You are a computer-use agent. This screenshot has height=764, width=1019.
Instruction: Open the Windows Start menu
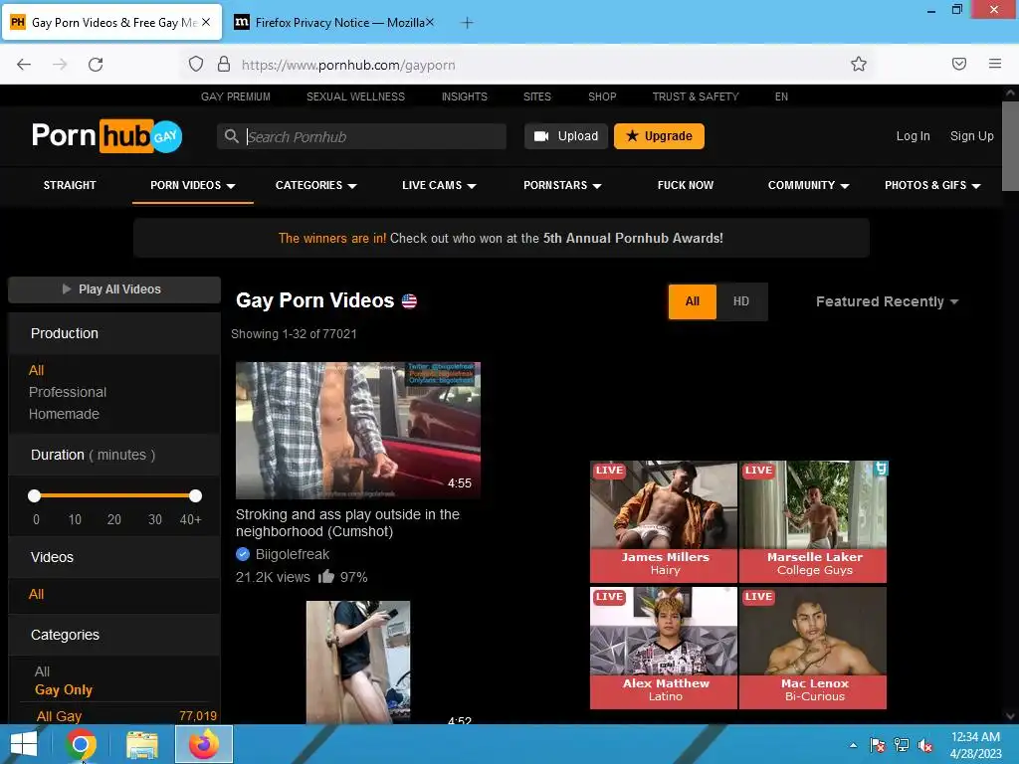coord(24,744)
